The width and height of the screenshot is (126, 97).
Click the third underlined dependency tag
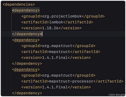click(26, 69)
